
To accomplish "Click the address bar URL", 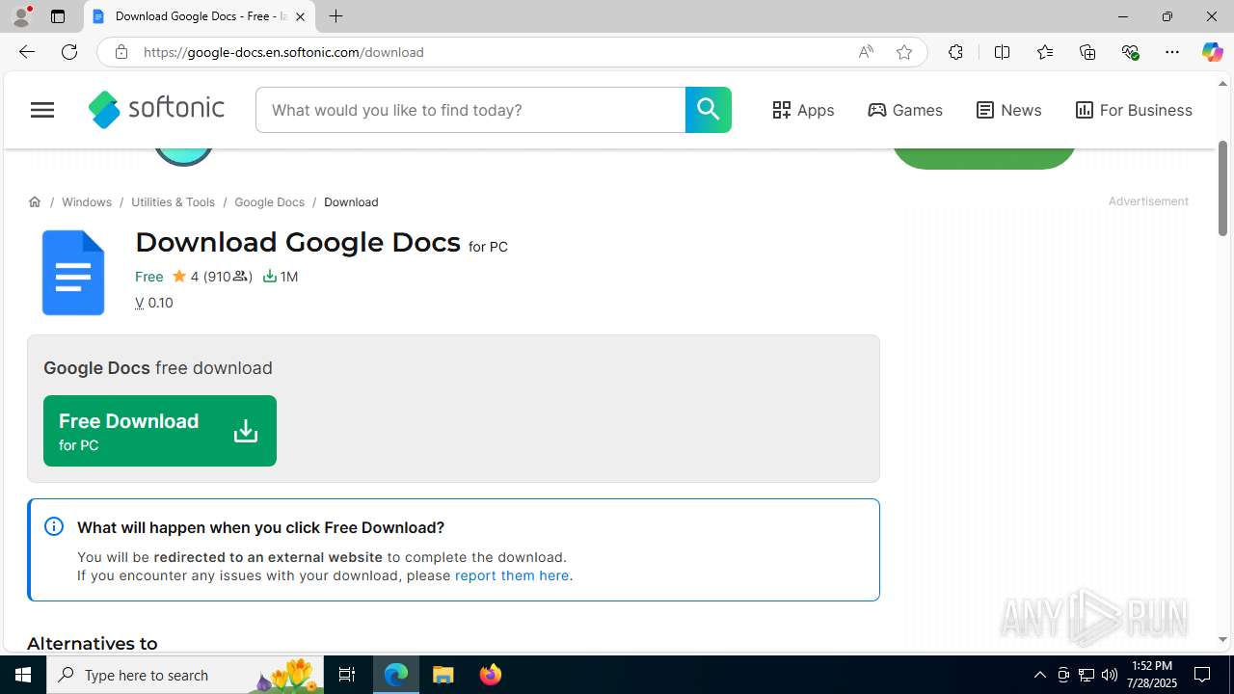I will (283, 52).
